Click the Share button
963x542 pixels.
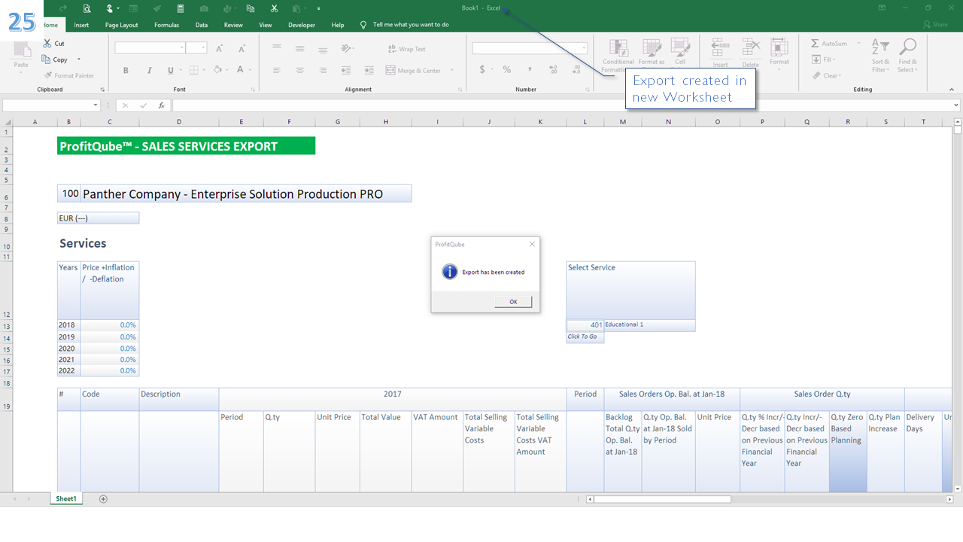click(935, 25)
